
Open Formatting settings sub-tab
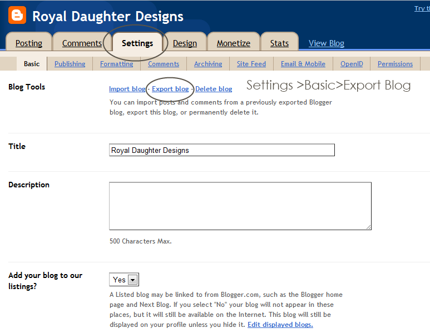[116, 64]
